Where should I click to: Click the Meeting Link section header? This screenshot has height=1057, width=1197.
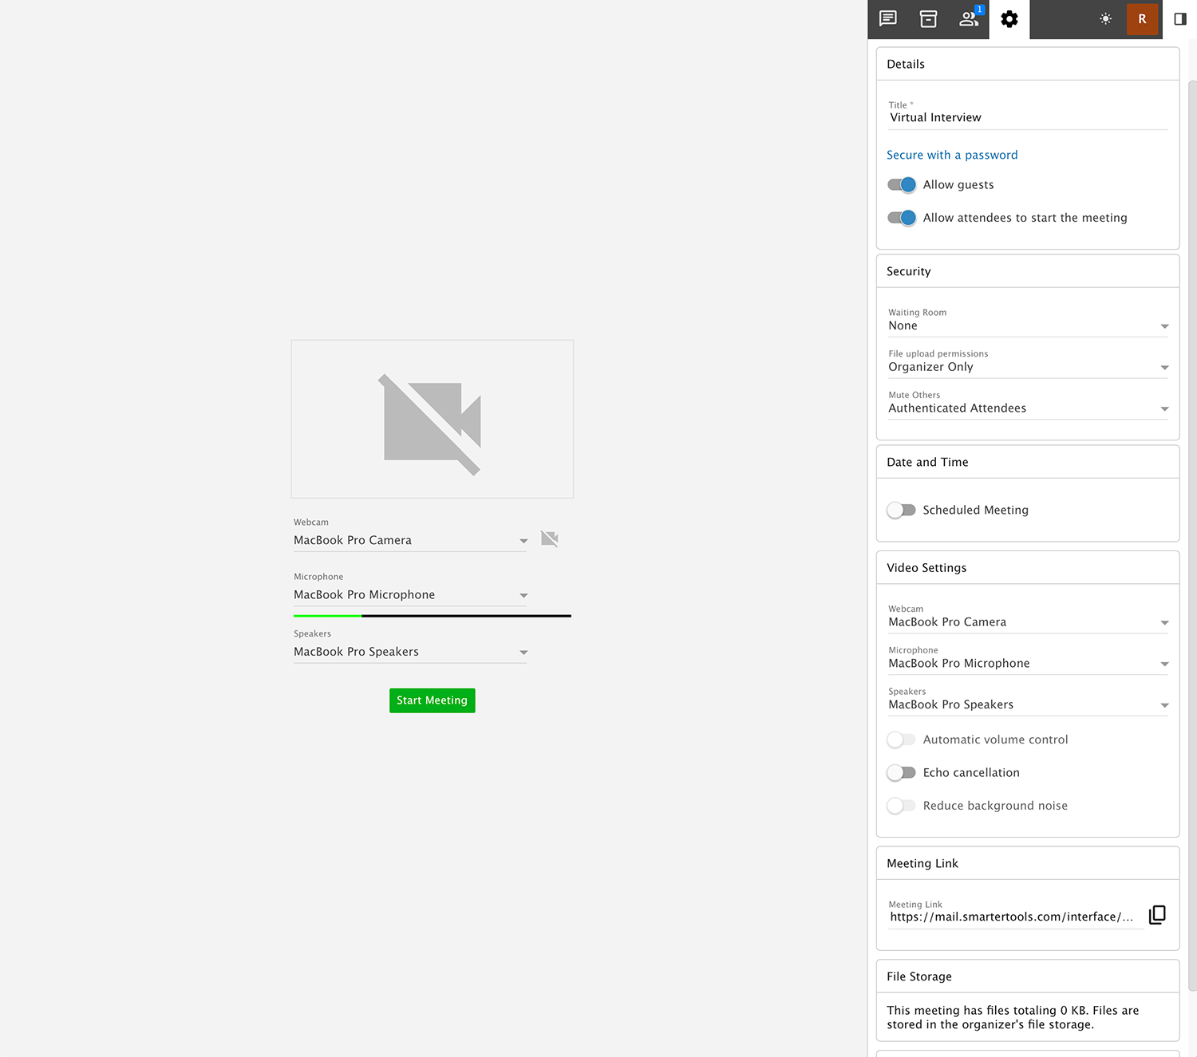point(1028,863)
